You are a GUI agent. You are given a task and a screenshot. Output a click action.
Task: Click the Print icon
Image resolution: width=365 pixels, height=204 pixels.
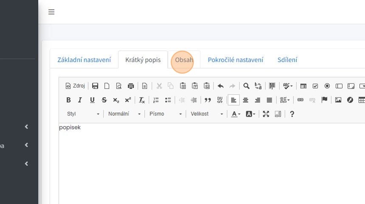(x=131, y=86)
